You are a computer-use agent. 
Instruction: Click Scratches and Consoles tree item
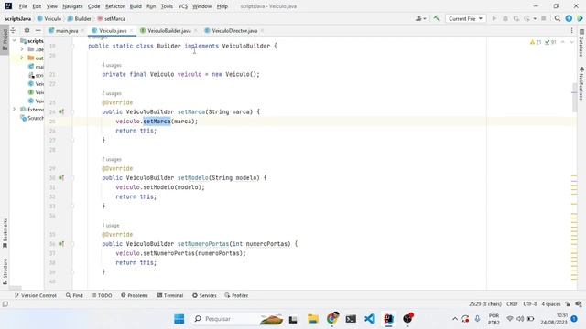(x=32, y=118)
